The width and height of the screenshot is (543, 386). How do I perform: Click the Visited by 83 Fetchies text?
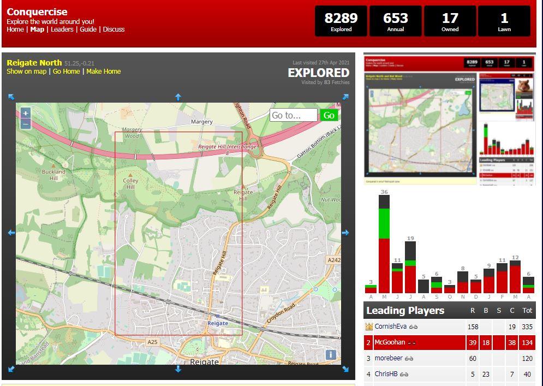click(x=325, y=82)
